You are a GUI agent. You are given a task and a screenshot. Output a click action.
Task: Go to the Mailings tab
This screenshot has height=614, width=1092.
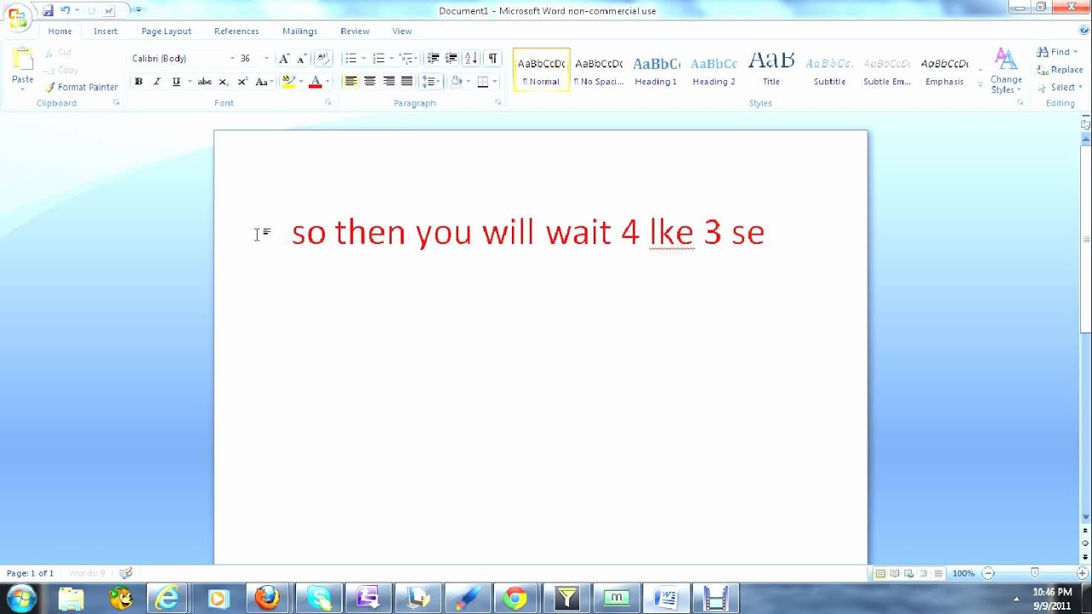[299, 32]
